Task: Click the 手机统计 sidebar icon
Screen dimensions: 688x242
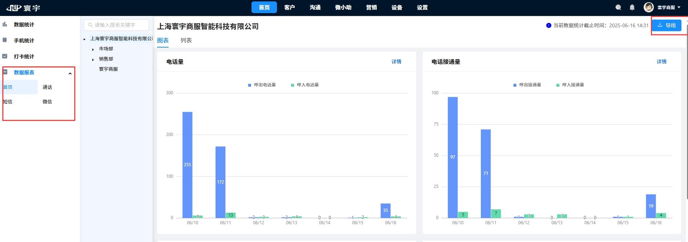Action: (x=5, y=40)
